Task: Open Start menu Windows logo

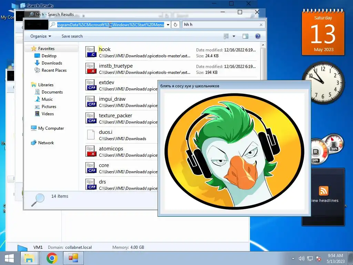Action: (9, 258)
